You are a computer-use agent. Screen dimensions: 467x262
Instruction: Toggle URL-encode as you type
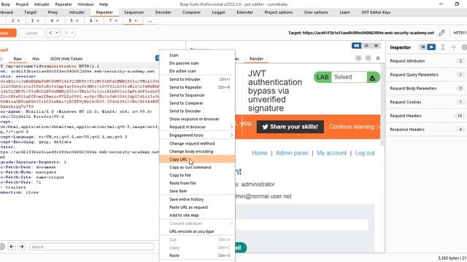pos(198,231)
